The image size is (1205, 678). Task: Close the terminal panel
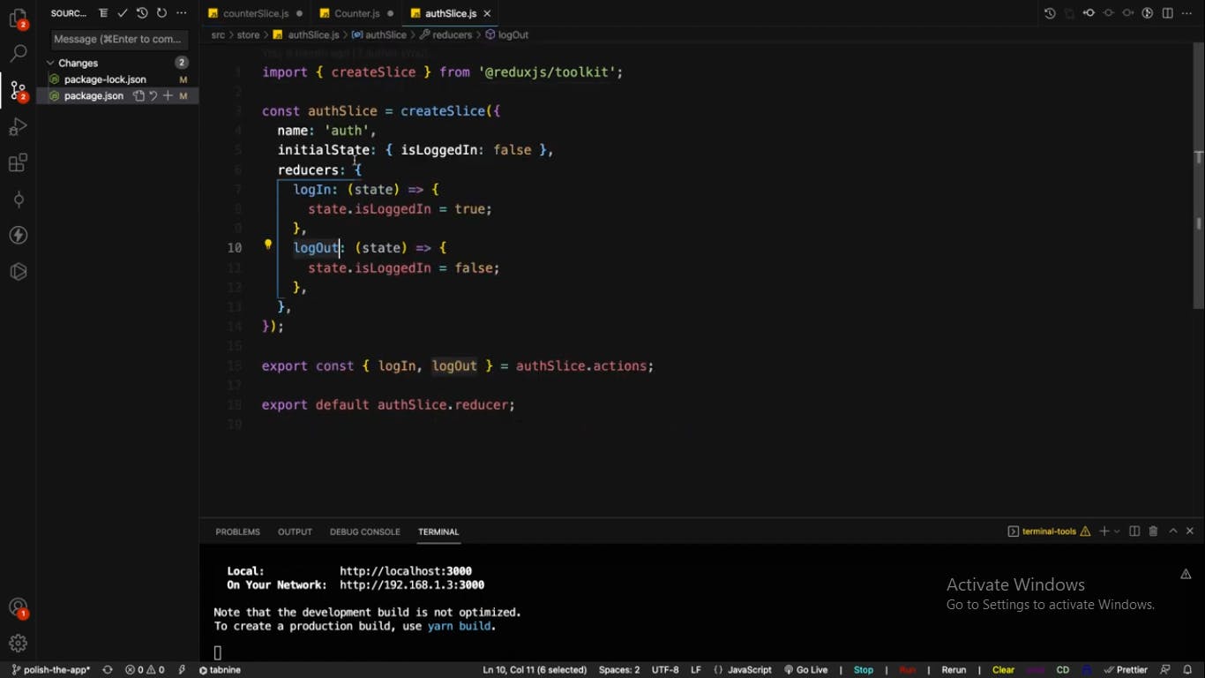[x=1190, y=531]
